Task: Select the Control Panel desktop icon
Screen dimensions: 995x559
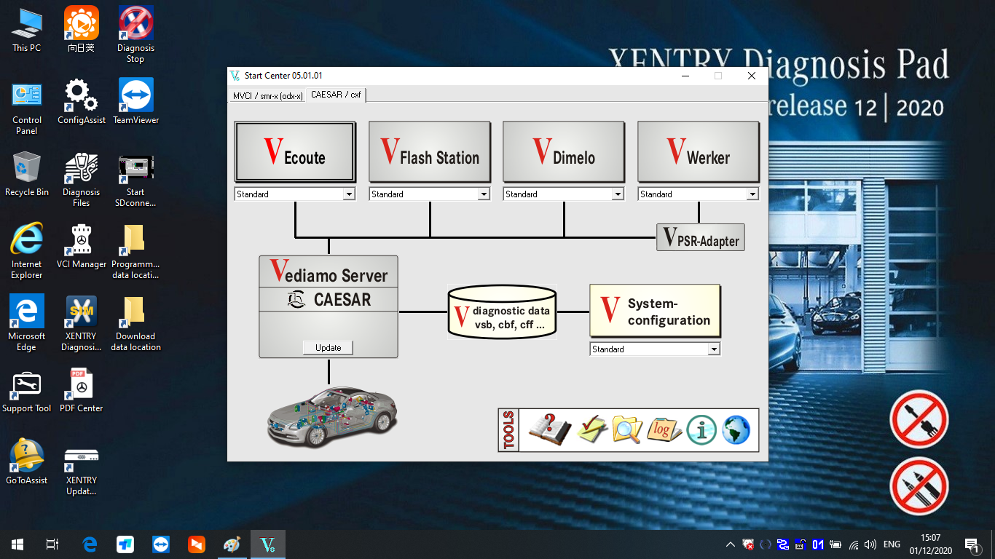Action: coord(27,108)
